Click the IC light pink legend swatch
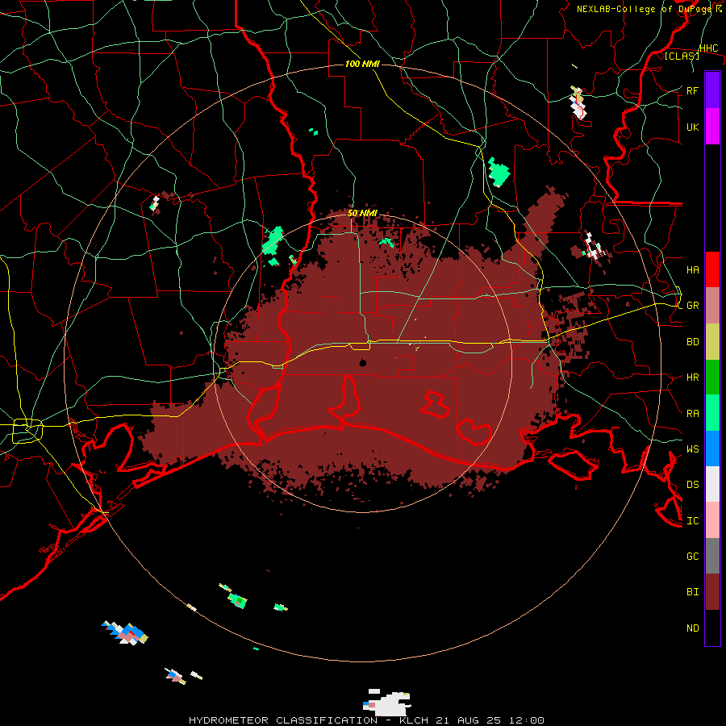Screen dimensions: 726x726 (712, 520)
